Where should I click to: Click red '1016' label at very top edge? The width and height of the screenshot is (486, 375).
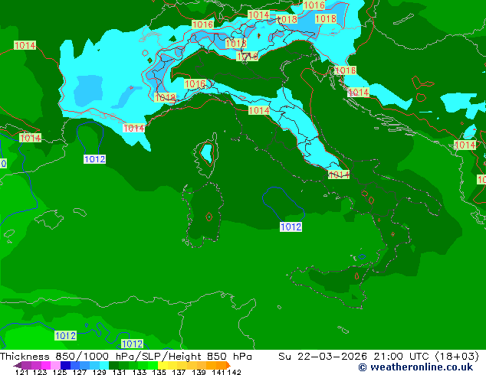pyautogui.click(x=314, y=5)
